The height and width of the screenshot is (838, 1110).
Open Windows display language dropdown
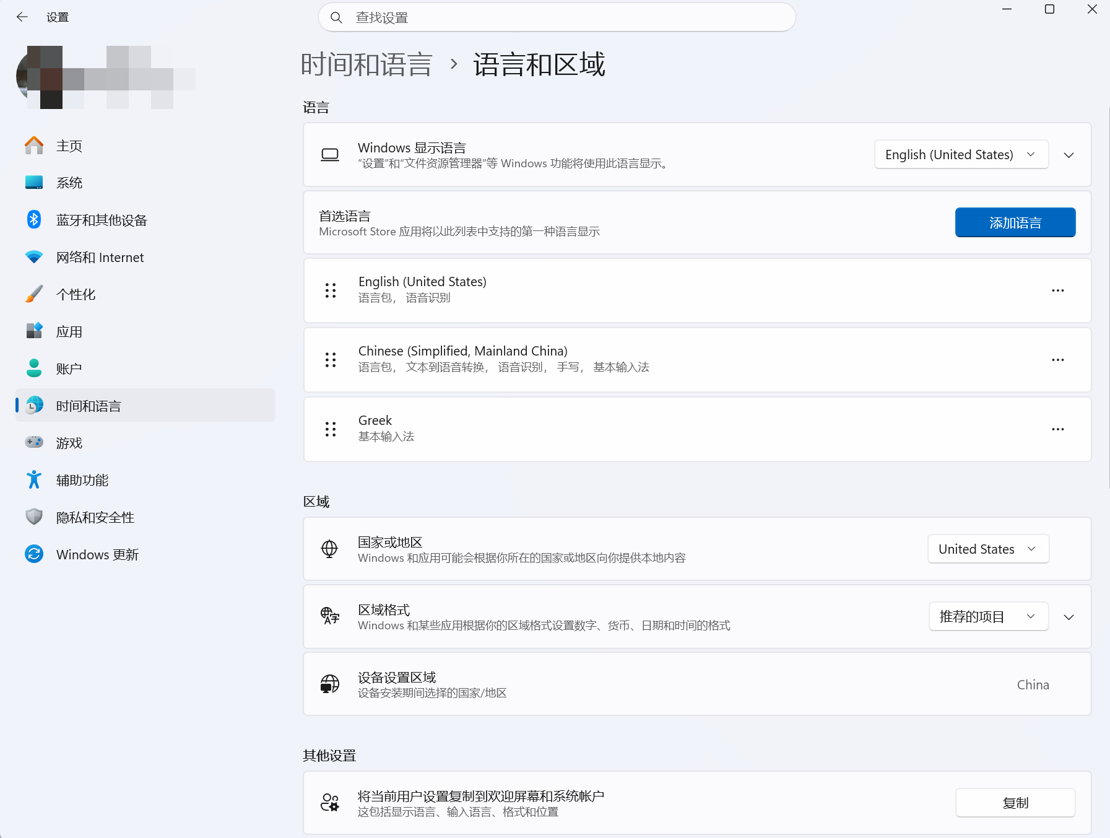tap(961, 154)
